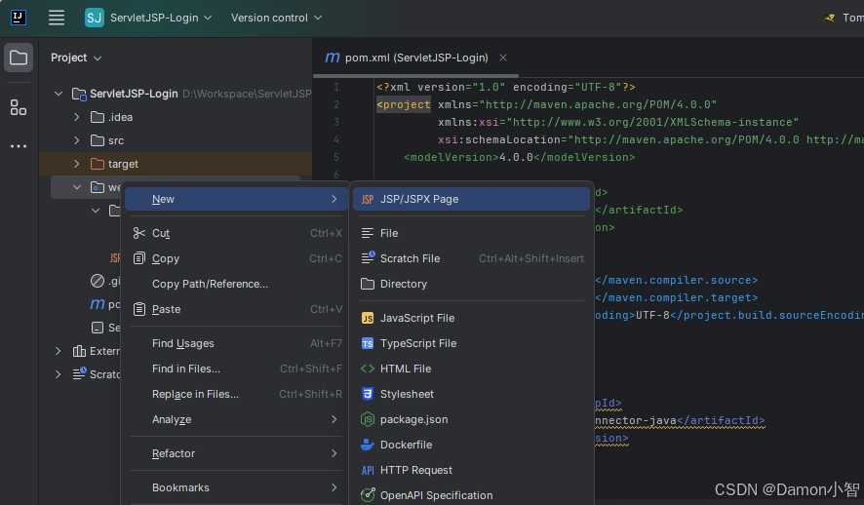Select Find Usages in context menu
864x505 pixels.
tap(236, 343)
